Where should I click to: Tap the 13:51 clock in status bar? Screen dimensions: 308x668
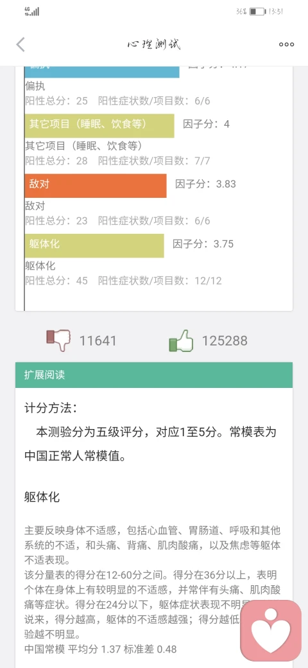pos(275,12)
